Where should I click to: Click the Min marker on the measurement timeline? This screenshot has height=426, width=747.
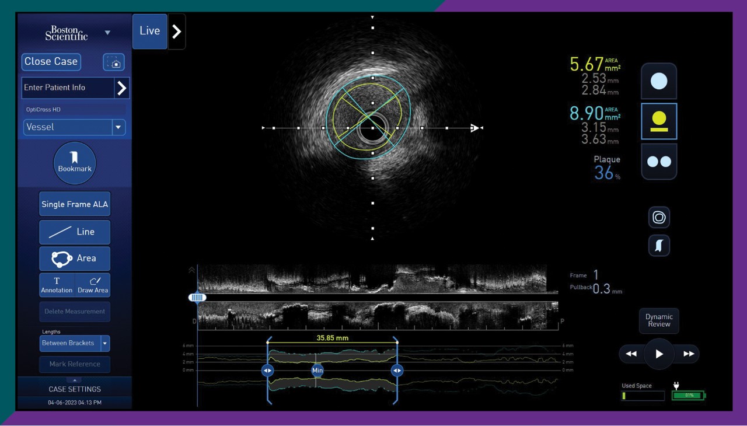pyautogui.click(x=317, y=370)
